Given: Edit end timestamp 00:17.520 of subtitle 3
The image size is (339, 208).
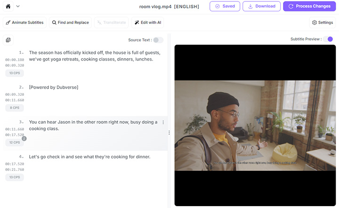Looking at the screenshot, I should point(15,135).
